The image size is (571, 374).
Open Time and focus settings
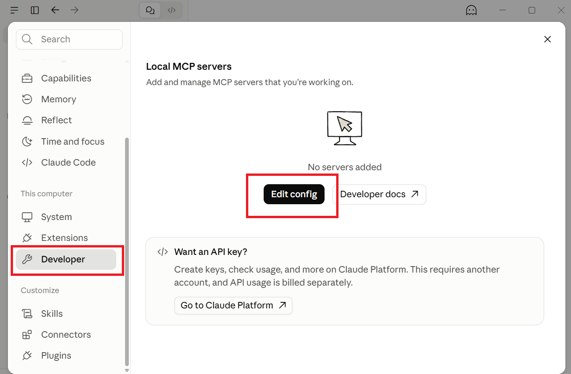(x=66, y=141)
